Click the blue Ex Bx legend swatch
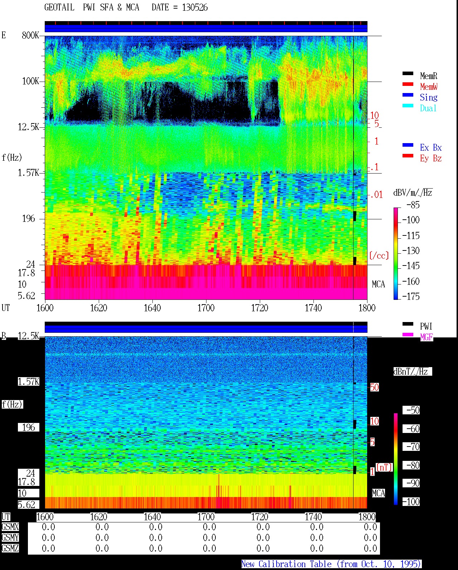 (x=408, y=145)
